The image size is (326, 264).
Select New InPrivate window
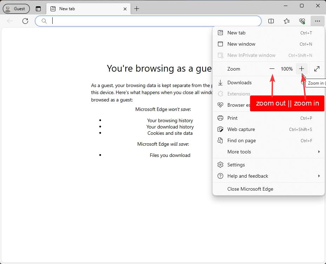251,55
